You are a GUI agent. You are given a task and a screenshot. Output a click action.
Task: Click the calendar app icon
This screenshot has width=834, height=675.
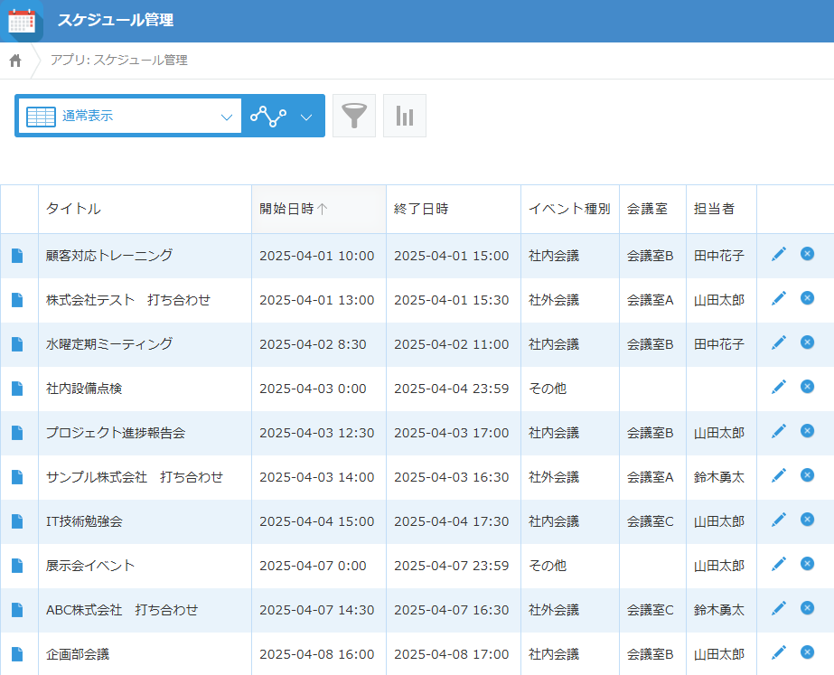[22, 22]
